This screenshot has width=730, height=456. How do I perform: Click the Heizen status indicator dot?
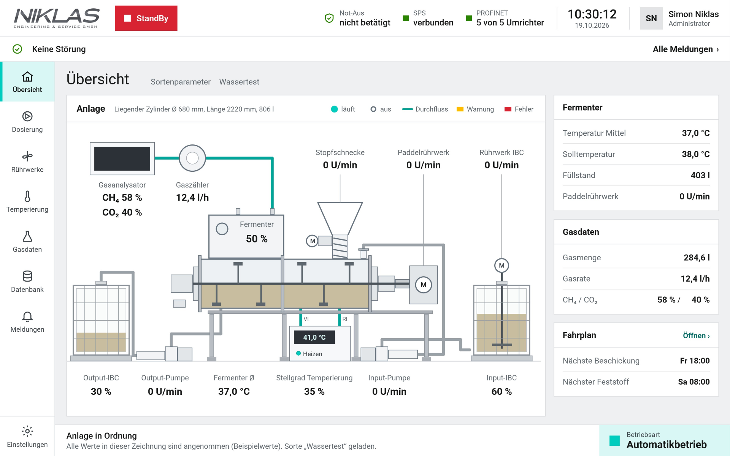298,353
